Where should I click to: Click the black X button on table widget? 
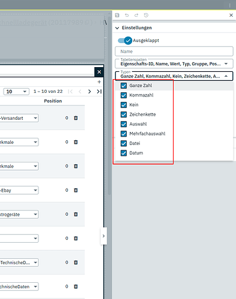(x=99, y=72)
